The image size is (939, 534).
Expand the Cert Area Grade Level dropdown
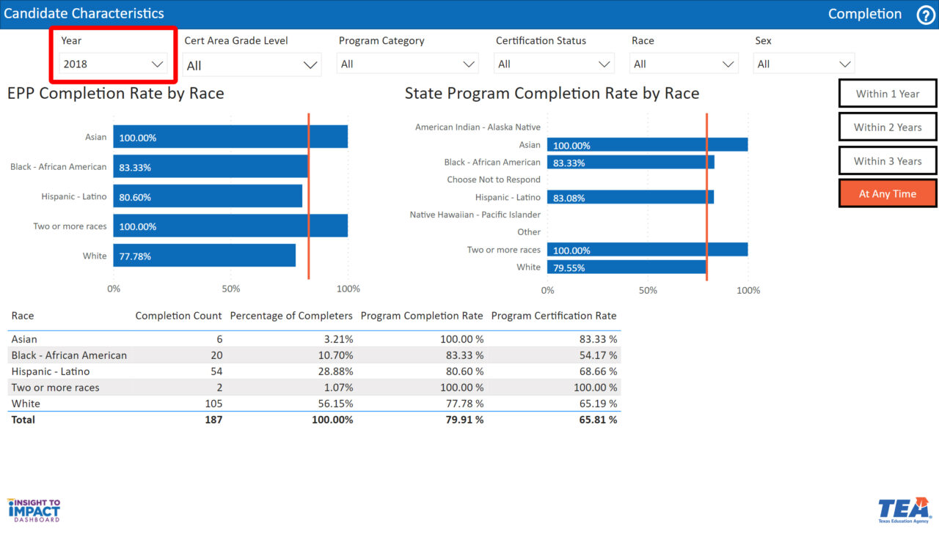point(252,65)
